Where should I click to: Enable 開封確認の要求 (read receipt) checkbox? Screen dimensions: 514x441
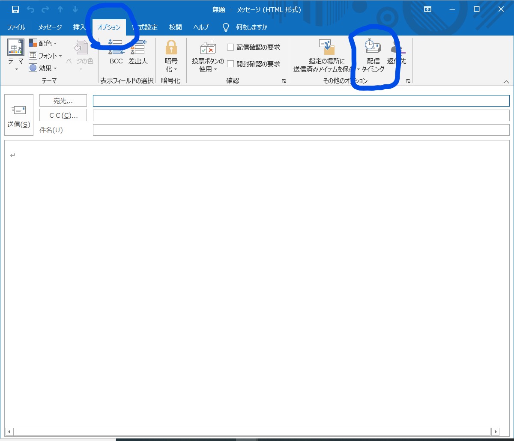pos(230,64)
